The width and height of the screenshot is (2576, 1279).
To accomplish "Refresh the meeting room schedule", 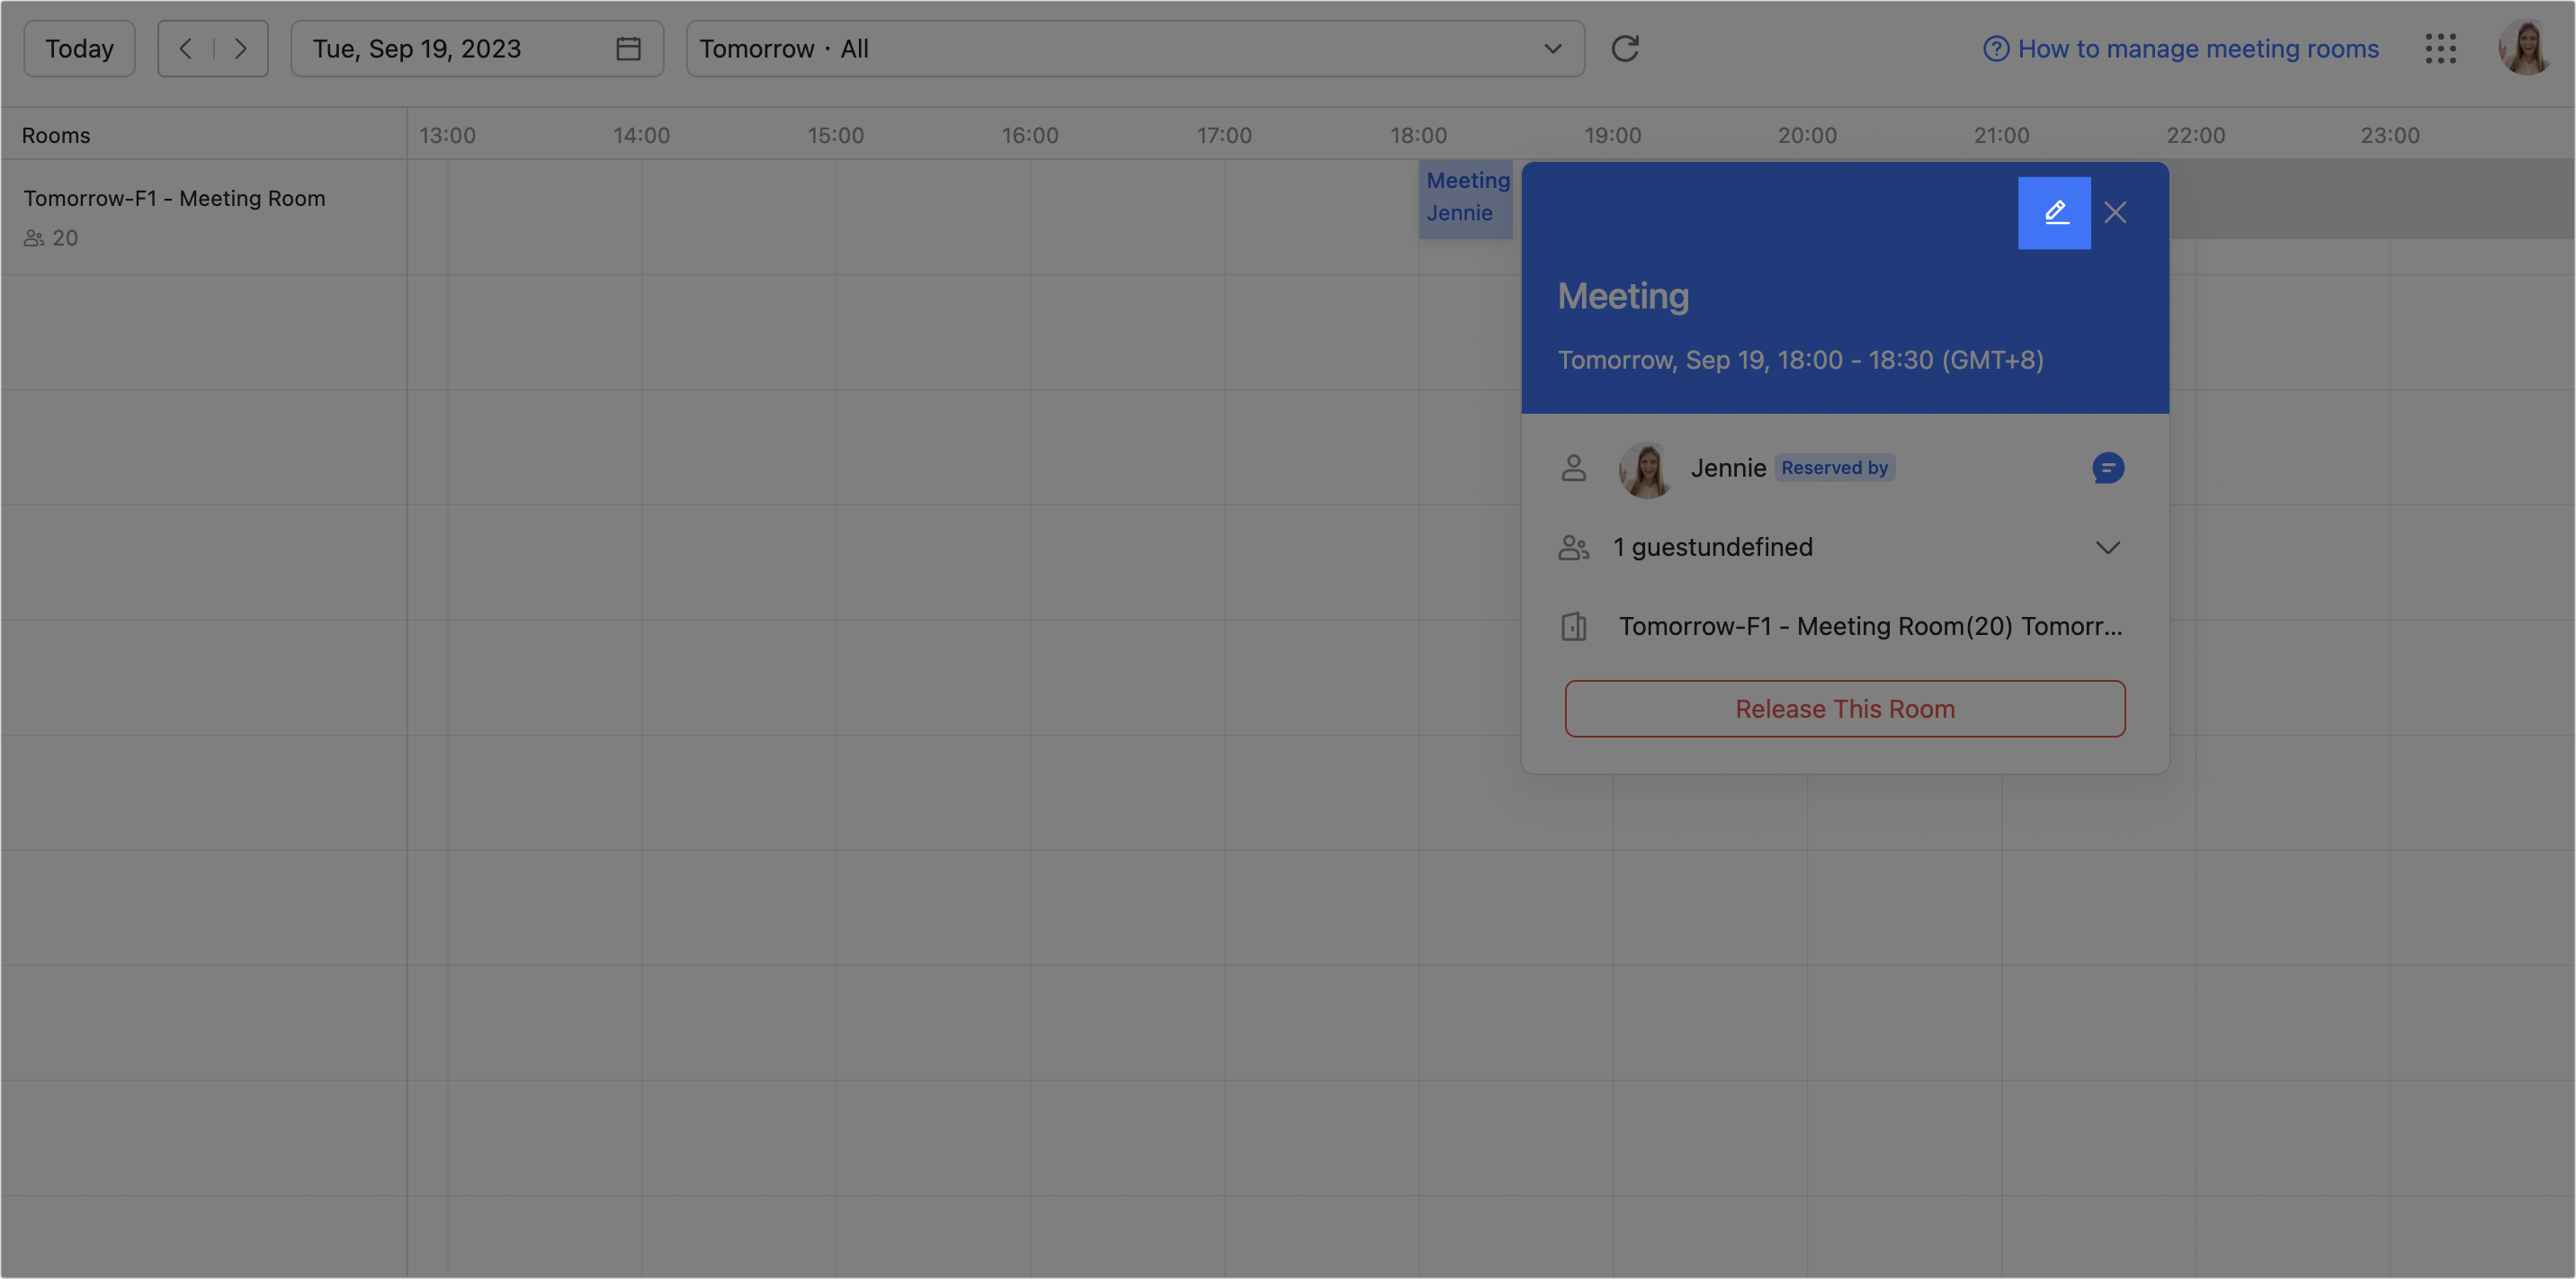I will coord(1625,48).
